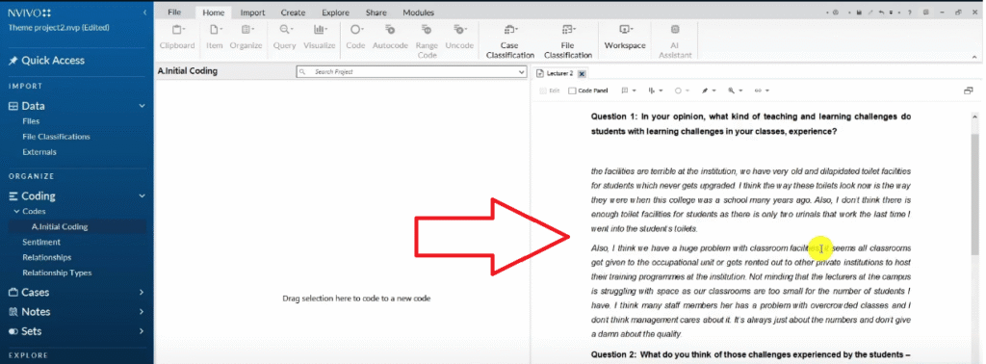Open the customize quick access arrow

click(891, 13)
